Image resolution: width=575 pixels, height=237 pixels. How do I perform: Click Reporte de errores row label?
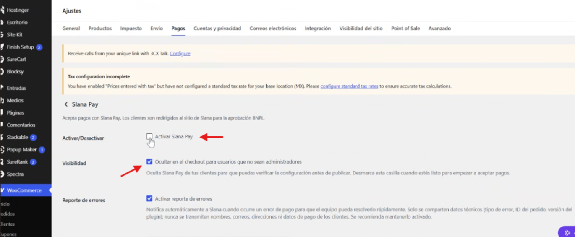pos(84,200)
